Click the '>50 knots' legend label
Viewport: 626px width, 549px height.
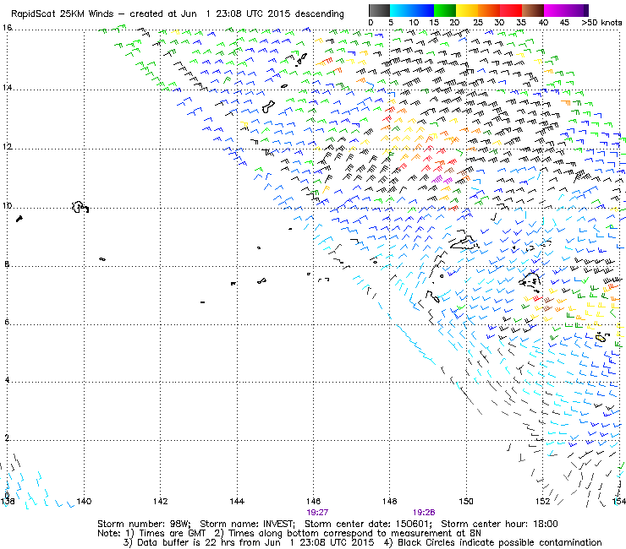click(601, 23)
